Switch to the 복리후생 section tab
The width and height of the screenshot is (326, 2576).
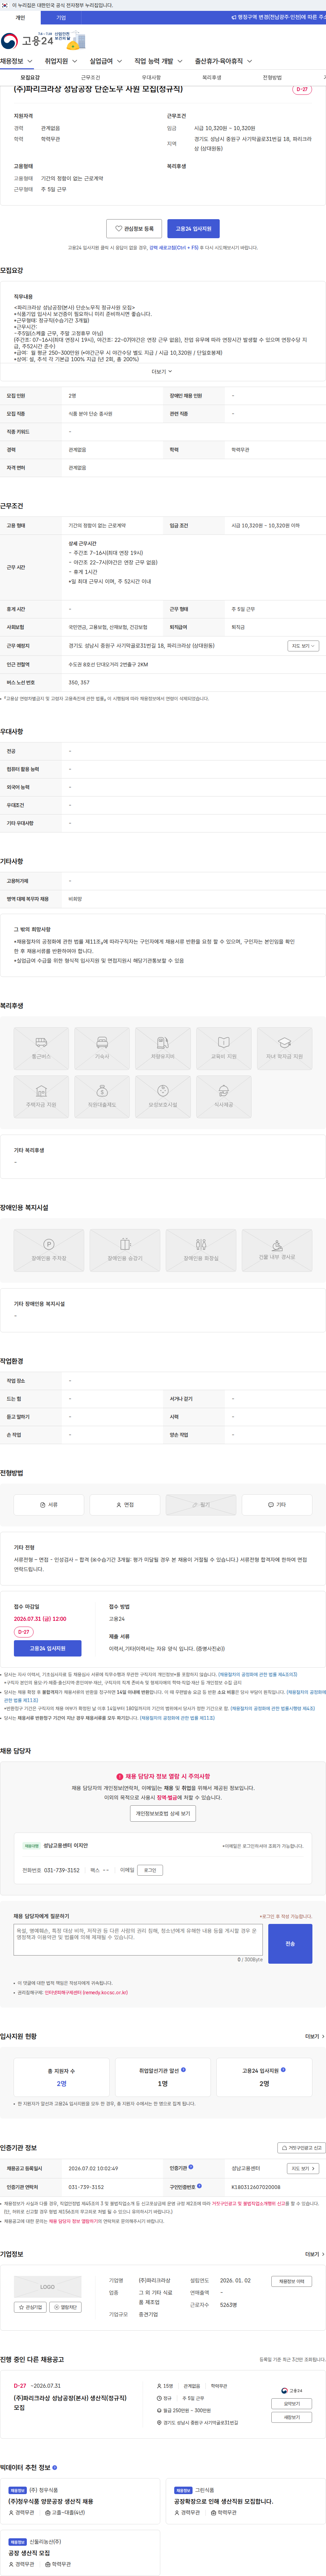pos(212,77)
